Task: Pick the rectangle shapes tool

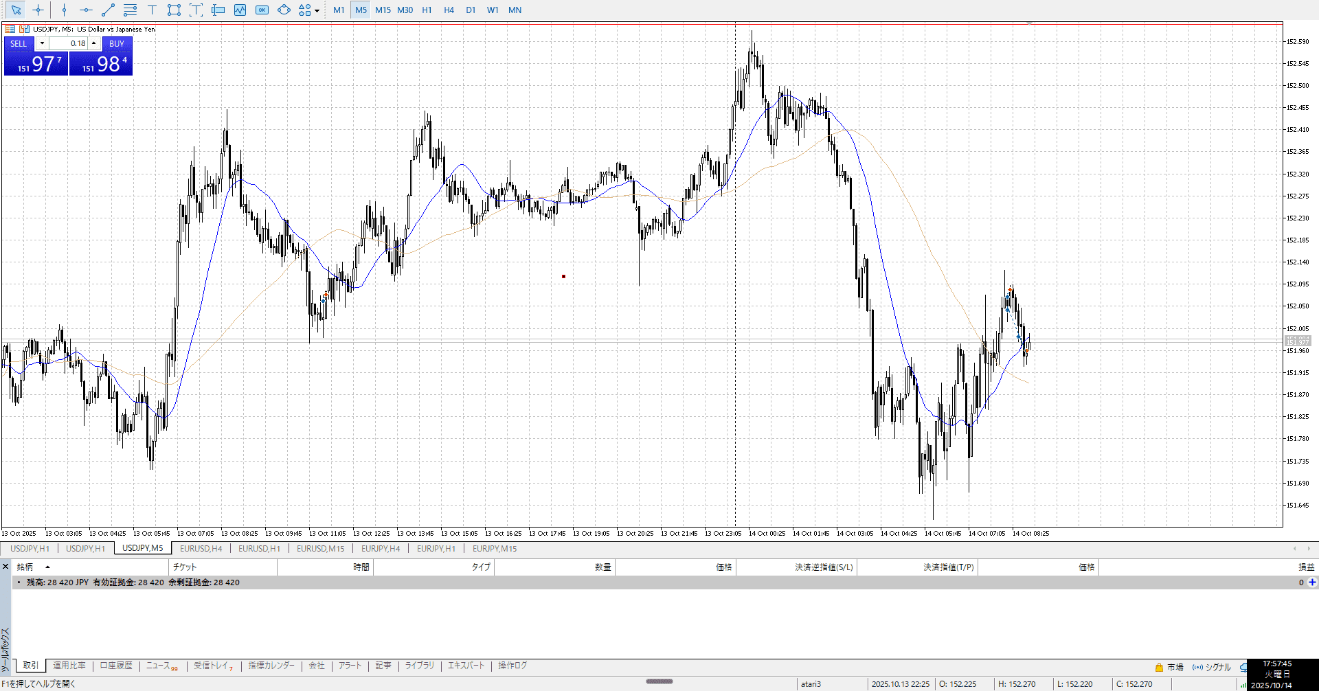Action: click(x=174, y=10)
